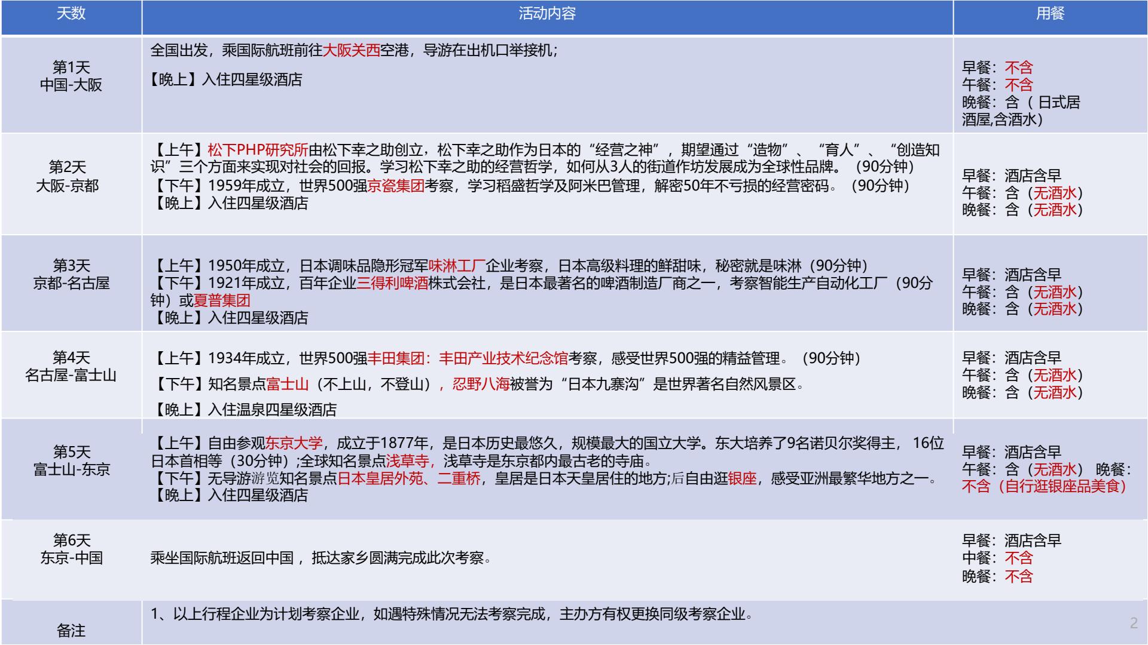Click the 备注 row label
The height and width of the screenshot is (645, 1148).
click(x=71, y=630)
